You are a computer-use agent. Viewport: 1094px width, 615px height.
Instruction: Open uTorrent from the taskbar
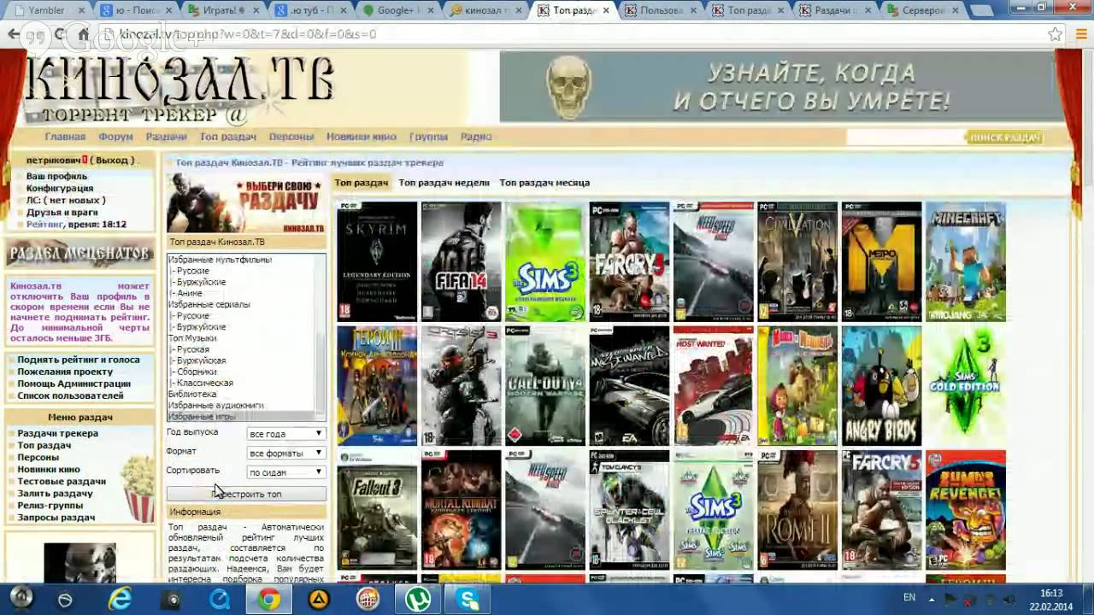click(419, 600)
